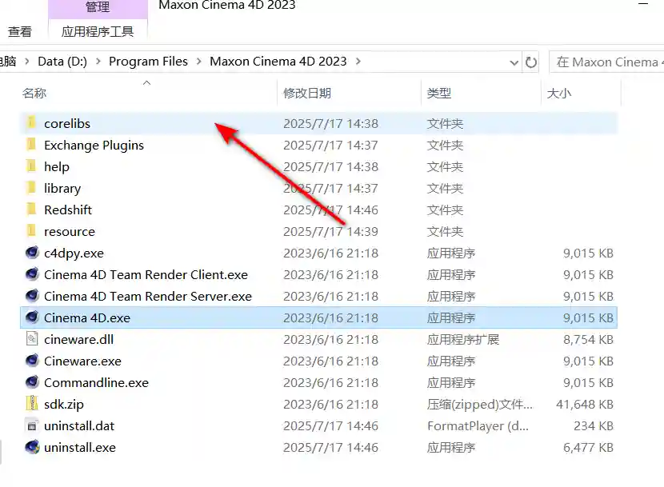This screenshot has width=664, height=487.
Task: Expand chevron after Maxon Cinema 4D 2023
Action: 358,62
